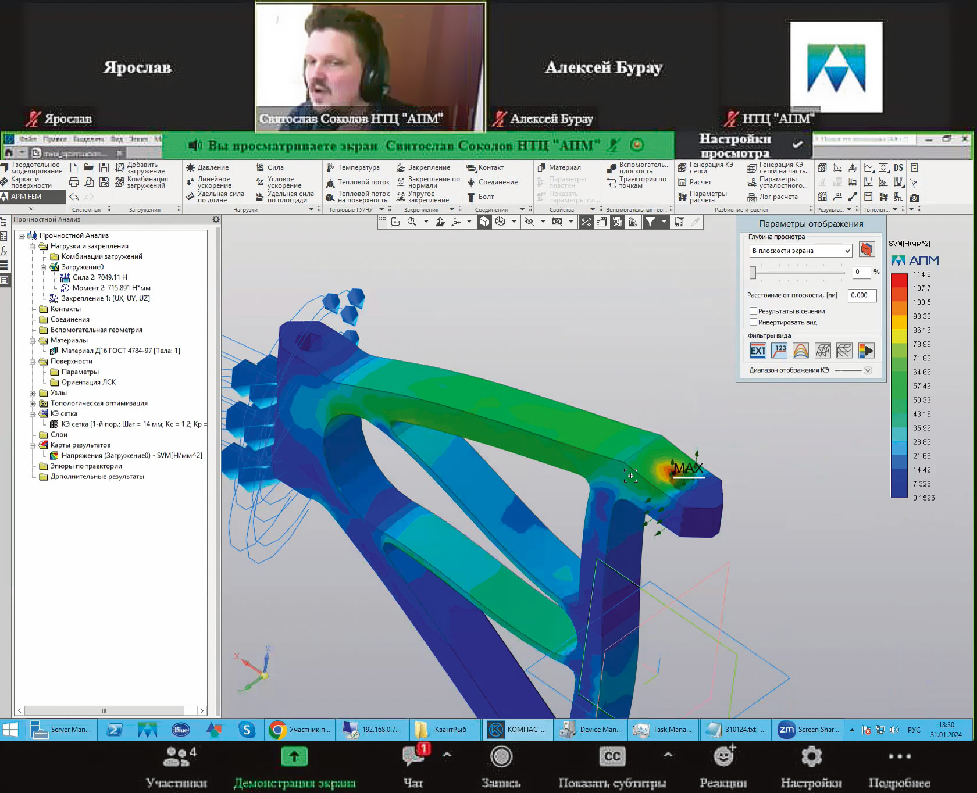Click the crossed-out eye hide icon

pyautogui.click(x=529, y=222)
